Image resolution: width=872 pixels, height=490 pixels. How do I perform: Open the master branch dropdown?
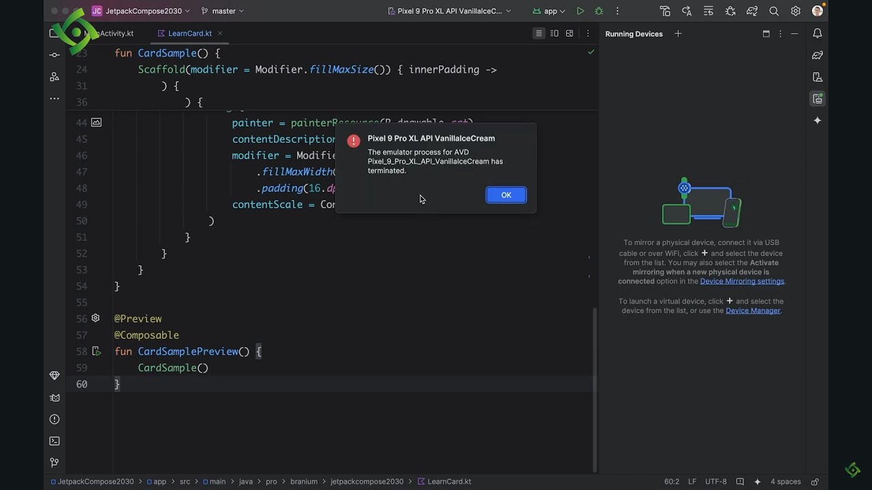[x=223, y=11]
